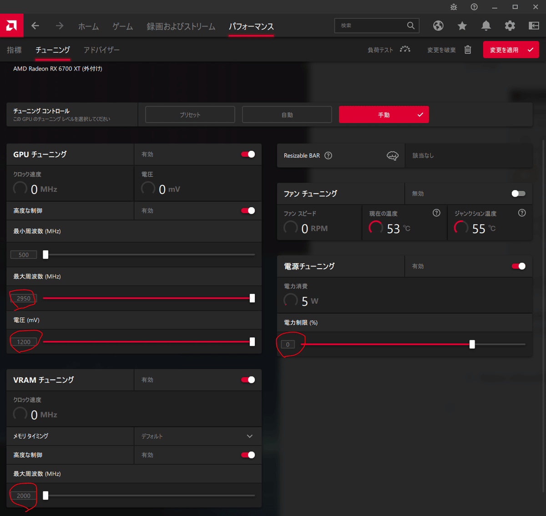Disable the 電源チューニング toggle

[x=518, y=266]
